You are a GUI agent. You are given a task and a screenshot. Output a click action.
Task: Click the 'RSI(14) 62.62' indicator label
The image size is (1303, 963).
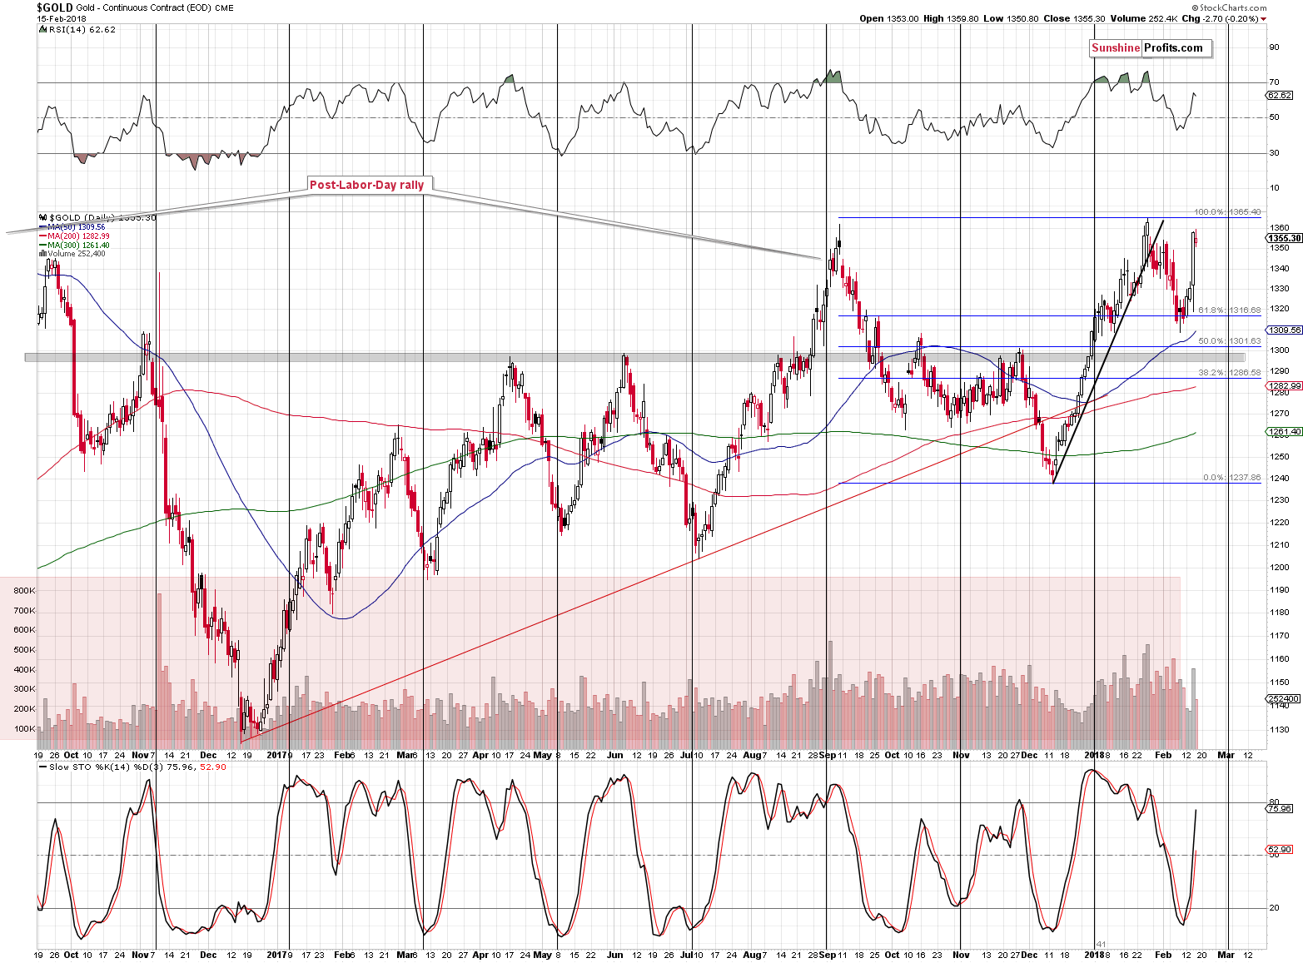tap(82, 29)
